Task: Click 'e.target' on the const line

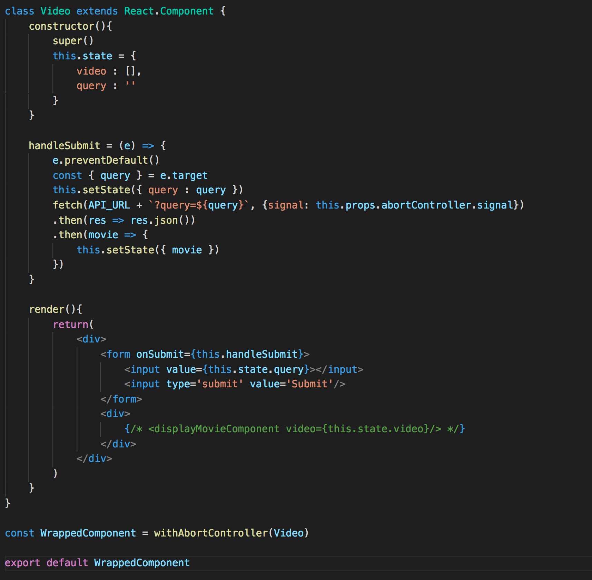Action: pos(184,175)
